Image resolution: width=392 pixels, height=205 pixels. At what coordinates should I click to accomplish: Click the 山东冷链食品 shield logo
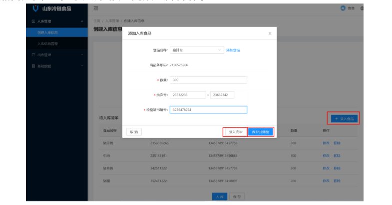[35, 8]
